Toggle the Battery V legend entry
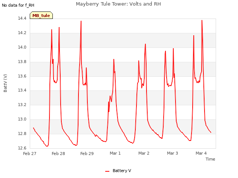This screenshot has width=238, height=178. (118, 171)
